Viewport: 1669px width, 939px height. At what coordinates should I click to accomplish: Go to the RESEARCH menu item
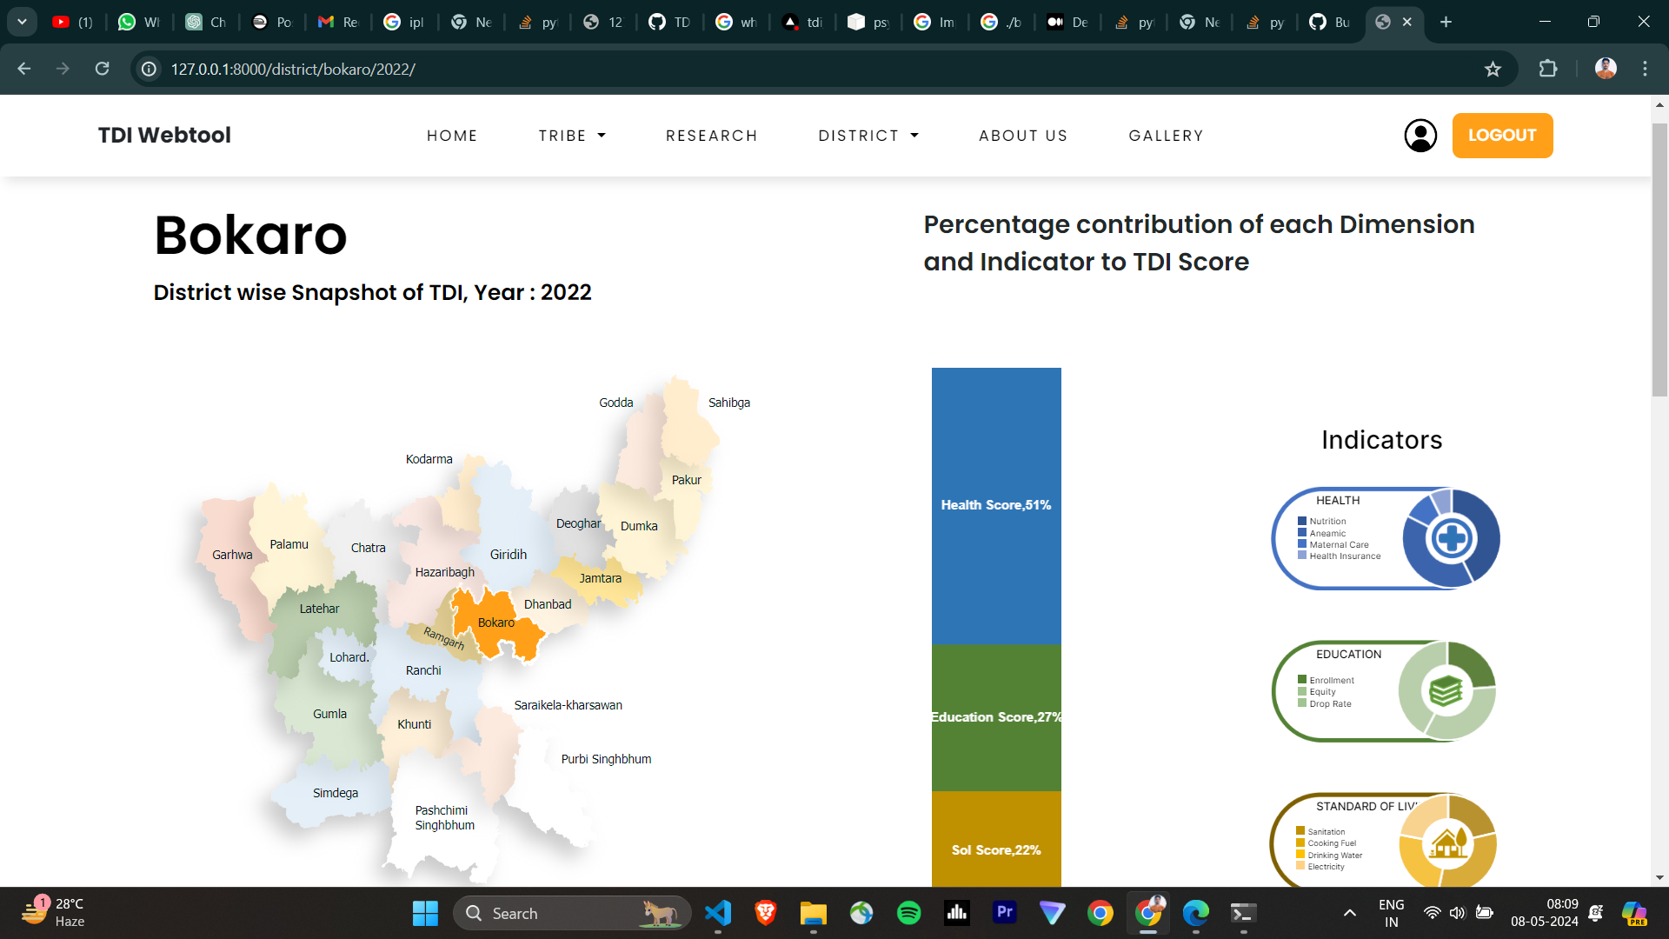[711, 136]
